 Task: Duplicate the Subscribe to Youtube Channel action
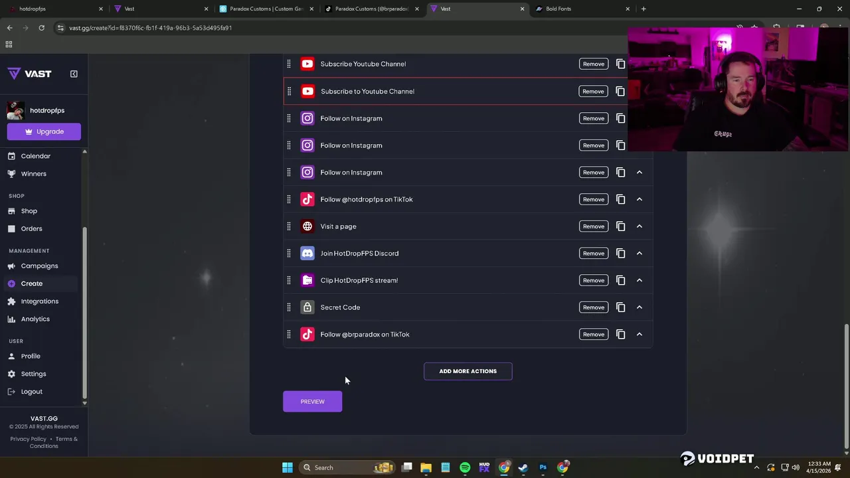pos(620,91)
